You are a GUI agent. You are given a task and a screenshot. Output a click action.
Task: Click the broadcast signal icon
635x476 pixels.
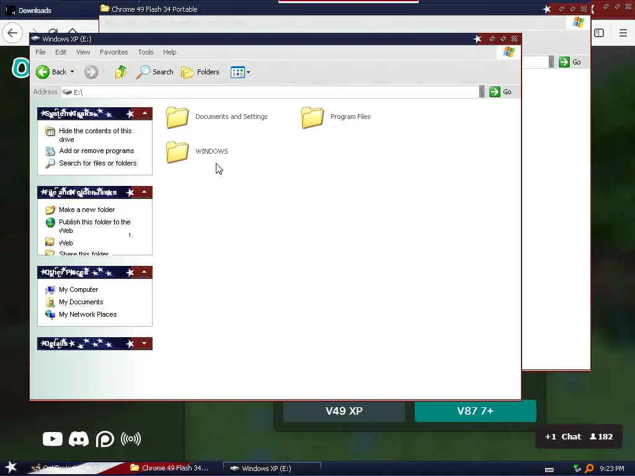click(131, 439)
